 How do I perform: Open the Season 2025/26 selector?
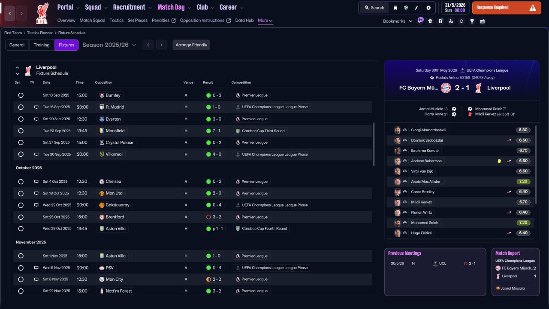[x=109, y=45]
